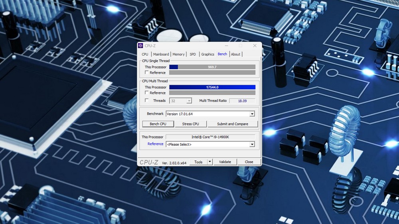Image resolution: width=399 pixels, height=224 pixels.
Task: Click the Close button at bottom
Action: pos(249,162)
